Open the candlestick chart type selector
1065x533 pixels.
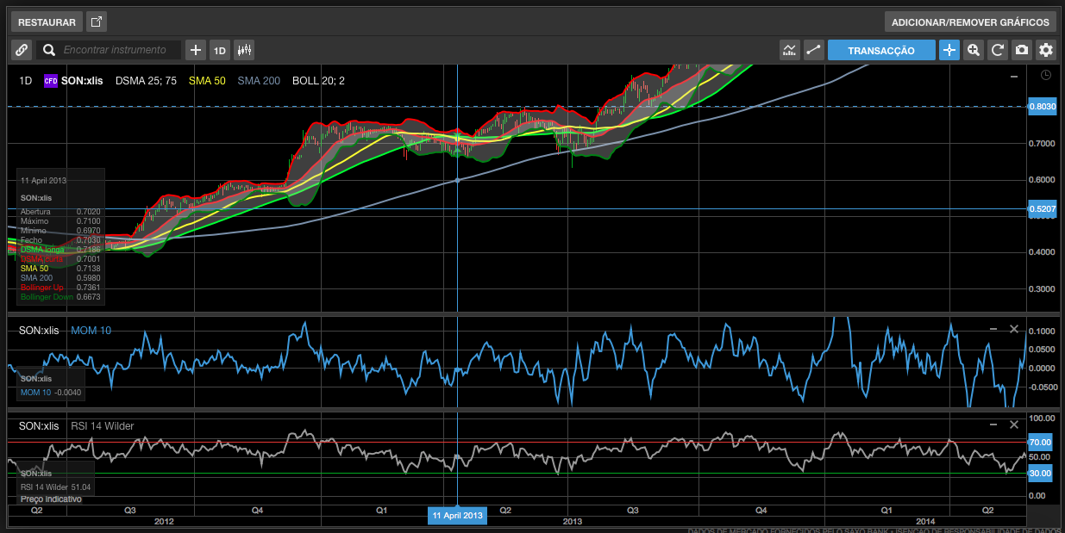click(245, 50)
